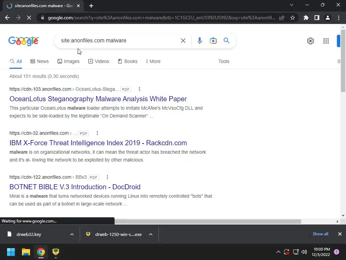Open the Windows Start menu
The image size is (346, 260).
tap(11, 252)
